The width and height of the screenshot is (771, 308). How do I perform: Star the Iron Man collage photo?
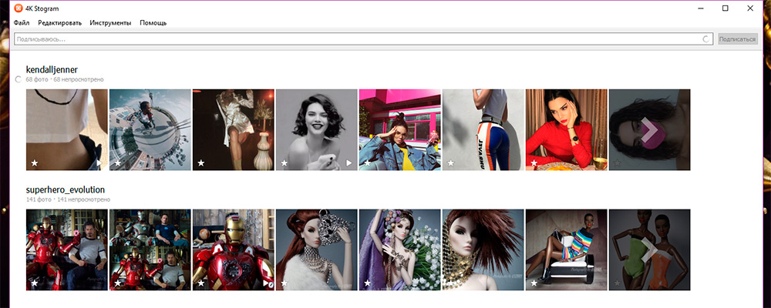point(117,283)
